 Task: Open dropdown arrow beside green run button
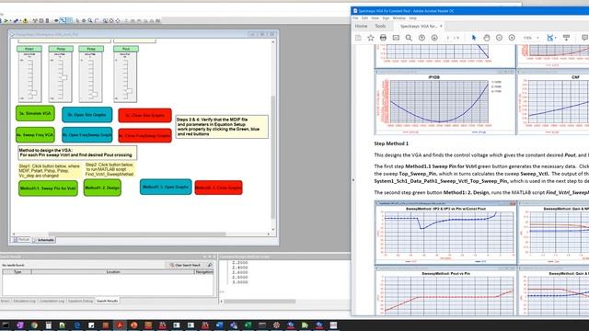point(10,21)
